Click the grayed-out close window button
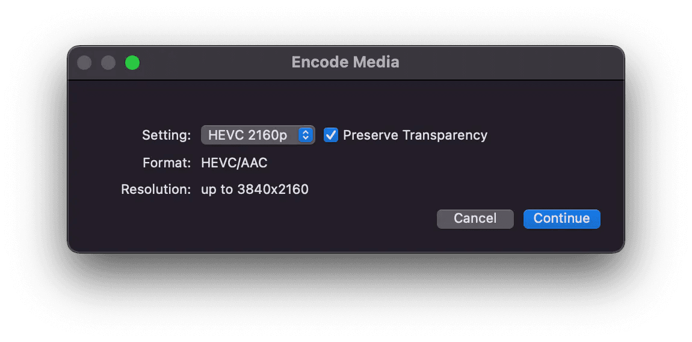This screenshot has height=342, width=692. click(x=85, y=63)
